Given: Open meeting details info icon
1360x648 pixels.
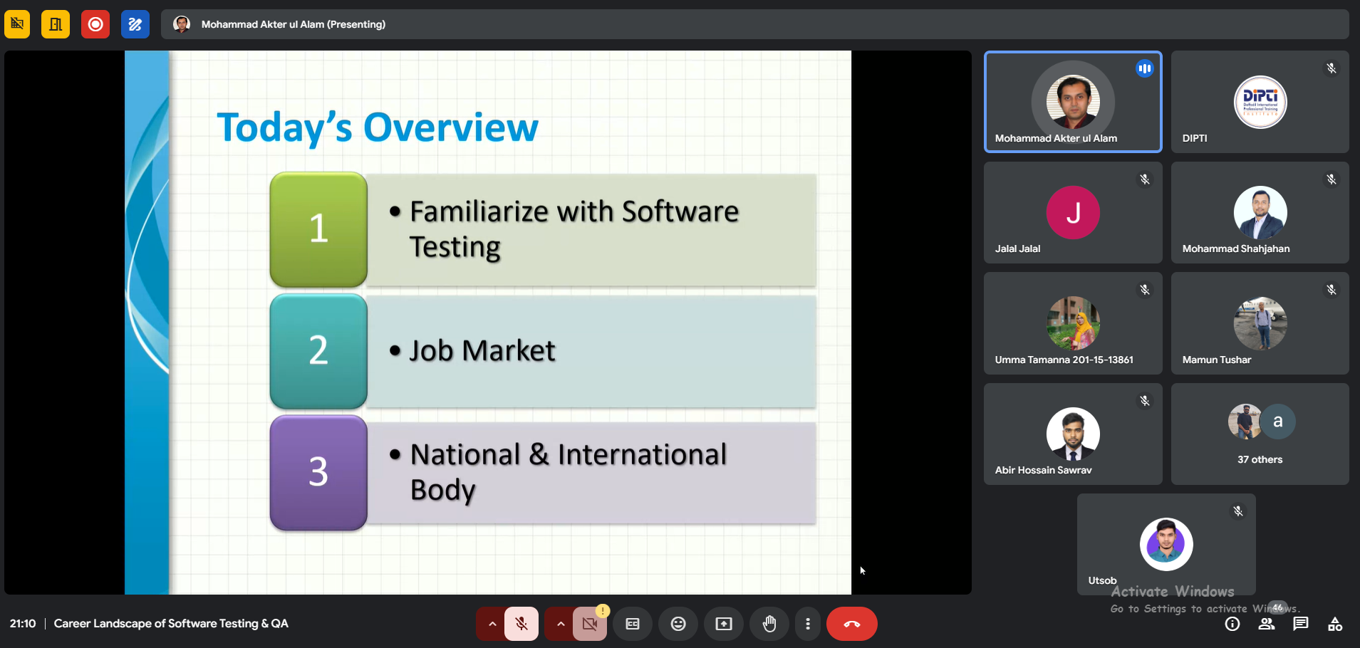Looking at the screenshot, I should click(1232, 624).
